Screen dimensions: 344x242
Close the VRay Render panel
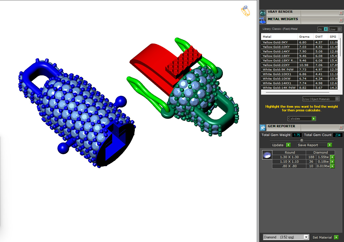[341, 13]
